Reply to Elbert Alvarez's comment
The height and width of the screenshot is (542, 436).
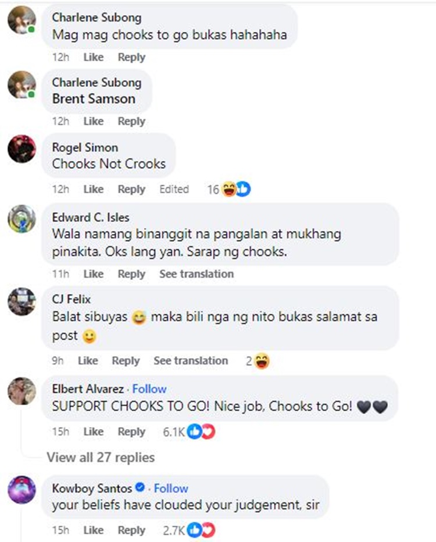[x=131, y=432]
